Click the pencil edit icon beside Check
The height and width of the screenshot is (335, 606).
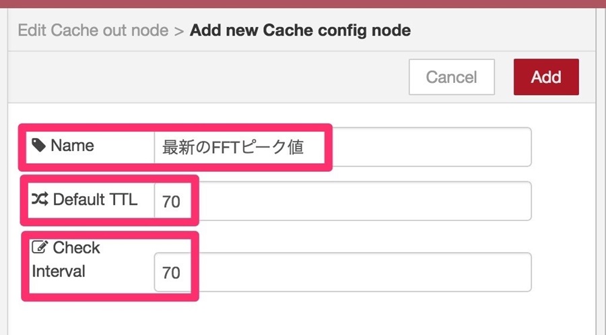tap(40, 247)
